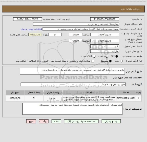
Task: Click the request creator name field
Action: (x=81, y=29)
